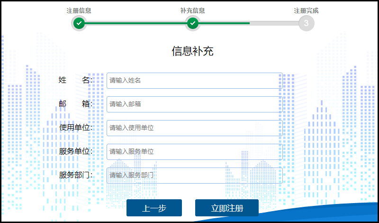Click the 姓名 field label
379x223 pixels.
(x=75, y=80)
